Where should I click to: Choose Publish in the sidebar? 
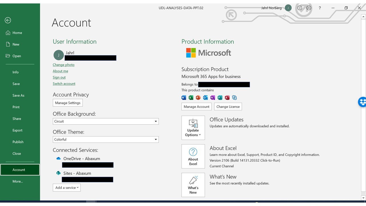tap(18, 142)
